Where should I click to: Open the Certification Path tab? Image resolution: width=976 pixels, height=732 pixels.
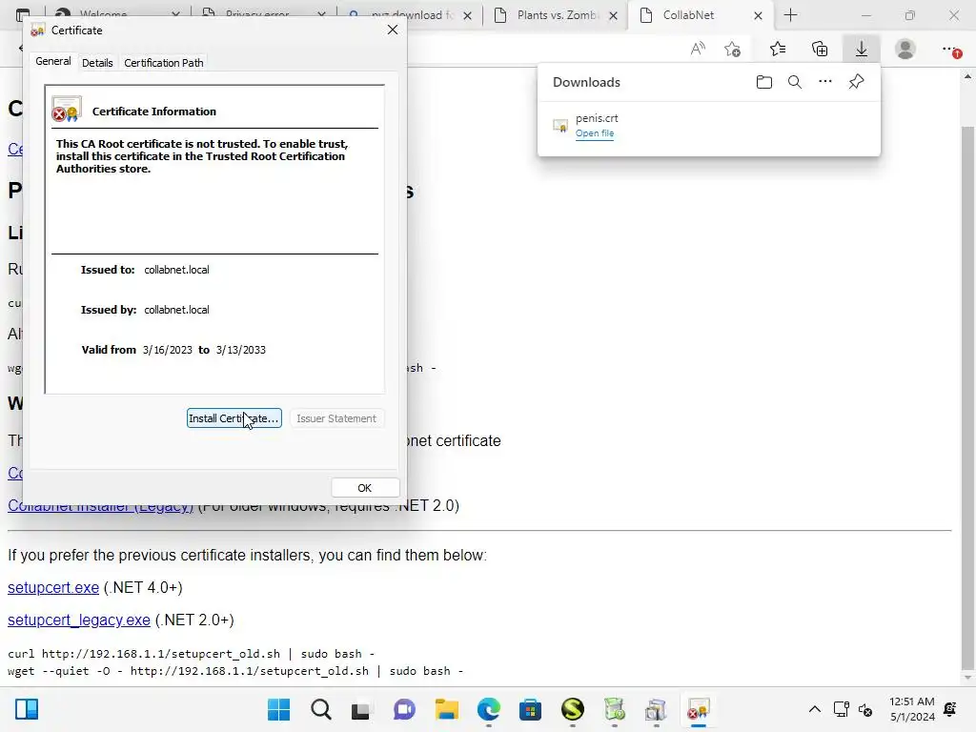tap(164, 62)
